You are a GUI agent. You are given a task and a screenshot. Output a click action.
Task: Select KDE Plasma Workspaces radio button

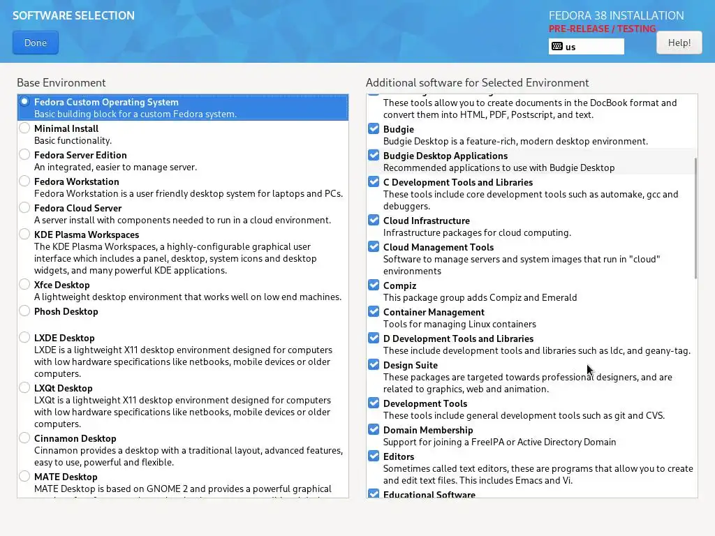[24, 234]
